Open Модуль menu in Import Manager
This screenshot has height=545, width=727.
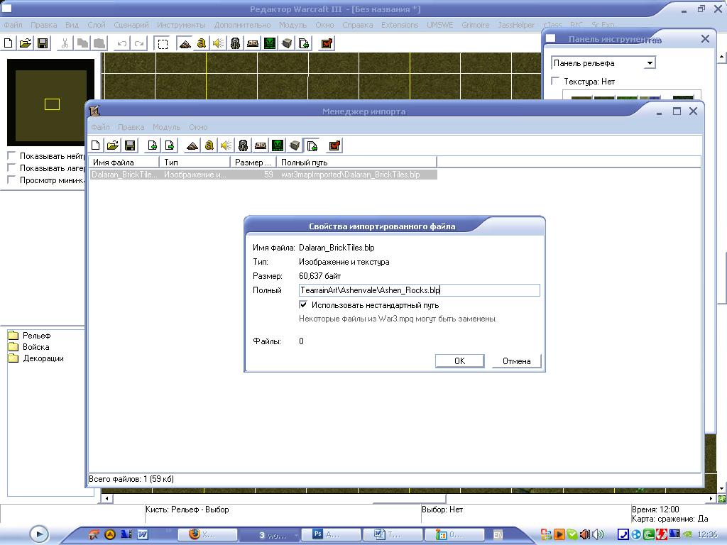coord(166,127)
